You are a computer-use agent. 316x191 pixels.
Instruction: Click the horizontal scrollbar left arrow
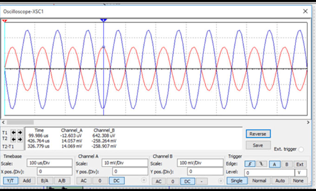pyautogui.click(x=3, y=122)
